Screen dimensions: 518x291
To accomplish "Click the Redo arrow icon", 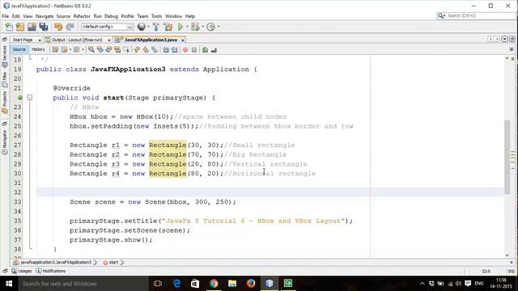I will pyautogui.click(x=70, y=27).
